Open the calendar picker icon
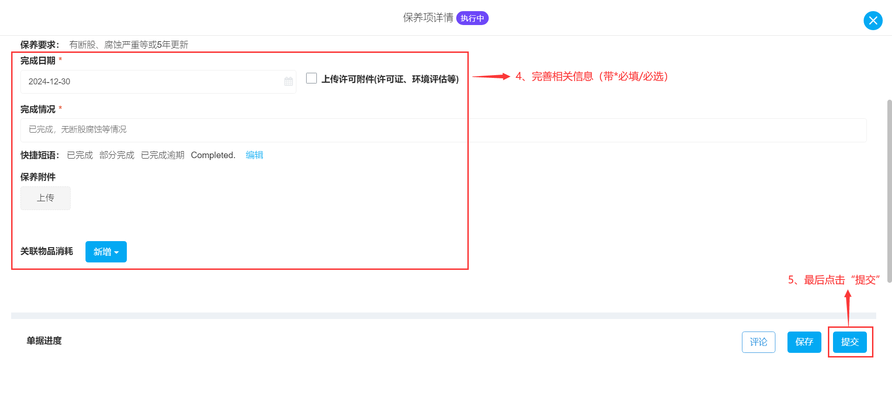 click(x=289, y=82)
